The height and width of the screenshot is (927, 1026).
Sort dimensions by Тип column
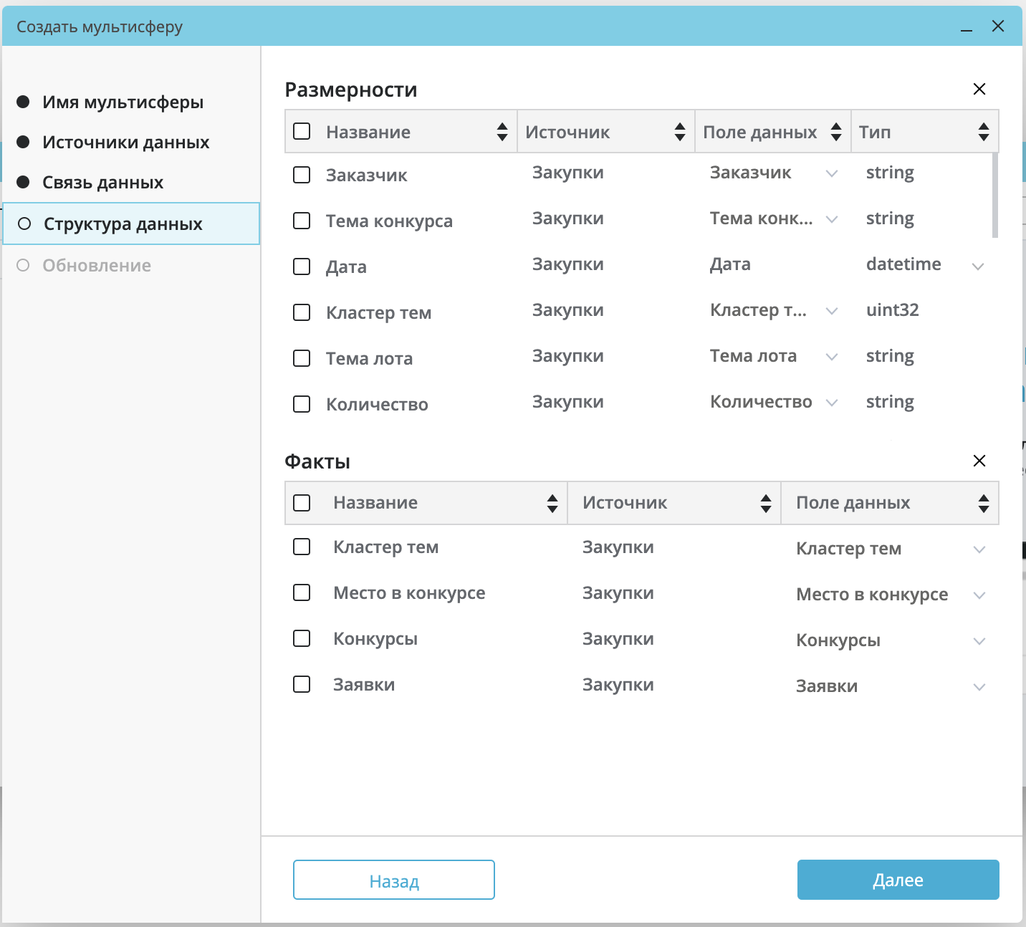point(983,132)
